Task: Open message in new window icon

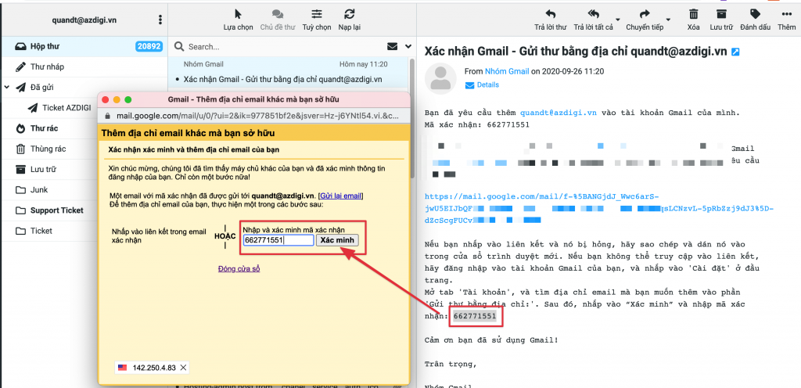Action: pos(735,52)
